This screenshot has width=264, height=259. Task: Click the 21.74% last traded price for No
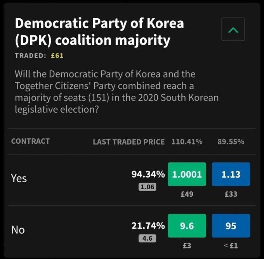(x=148, y=226)
